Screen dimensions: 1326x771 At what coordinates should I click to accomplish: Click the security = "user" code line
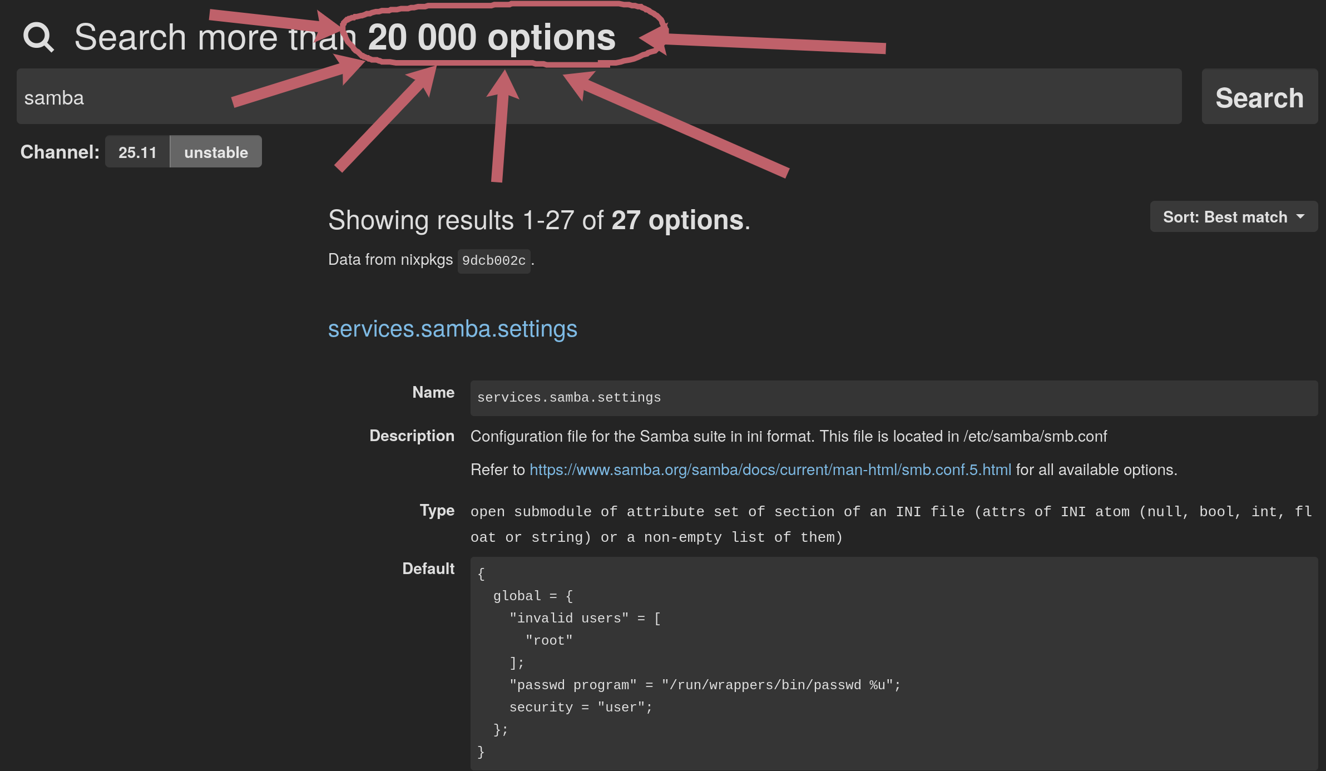pyautogui.click(x=580, y=708)
